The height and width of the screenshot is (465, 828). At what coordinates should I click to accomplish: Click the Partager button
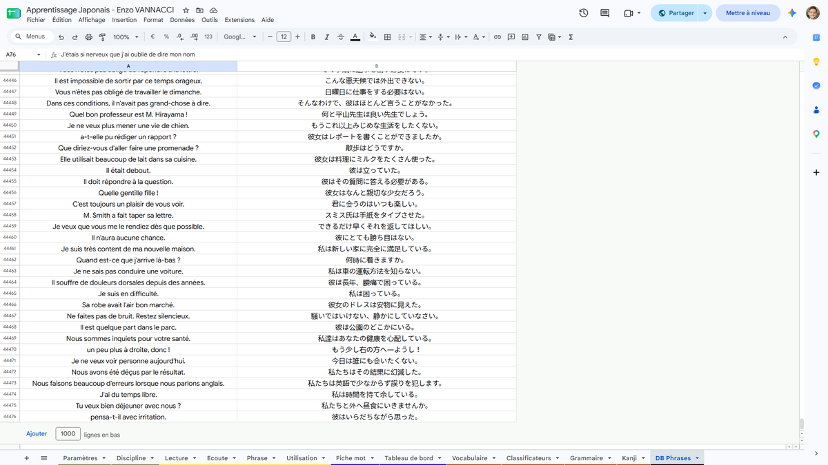pos(676,13)
